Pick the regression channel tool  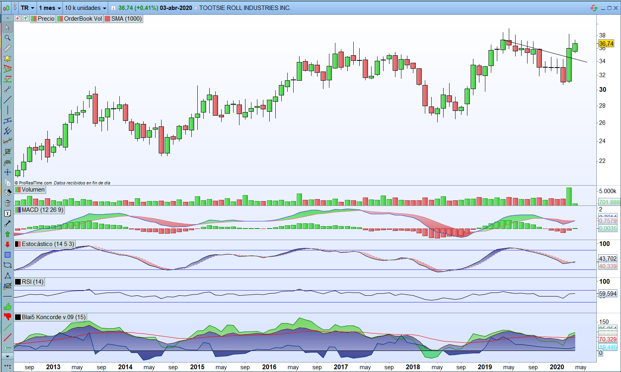pos(7,141)
